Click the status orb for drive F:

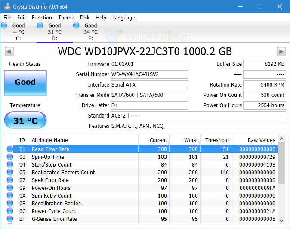tap(76, 25)
